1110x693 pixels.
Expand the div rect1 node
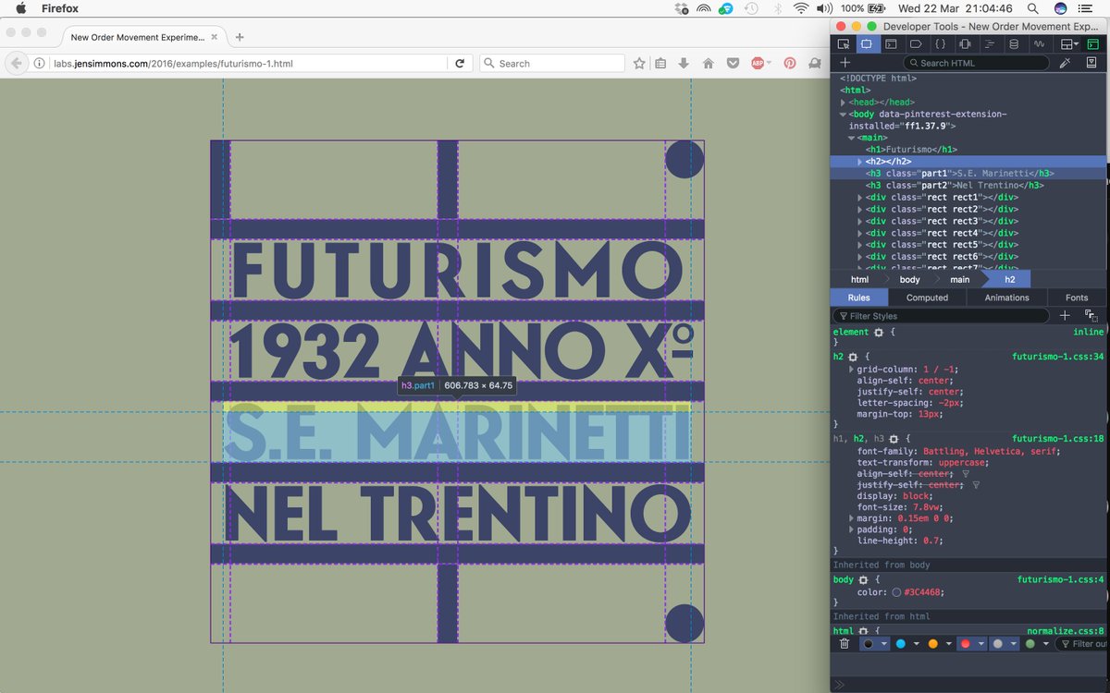(859, 198)
